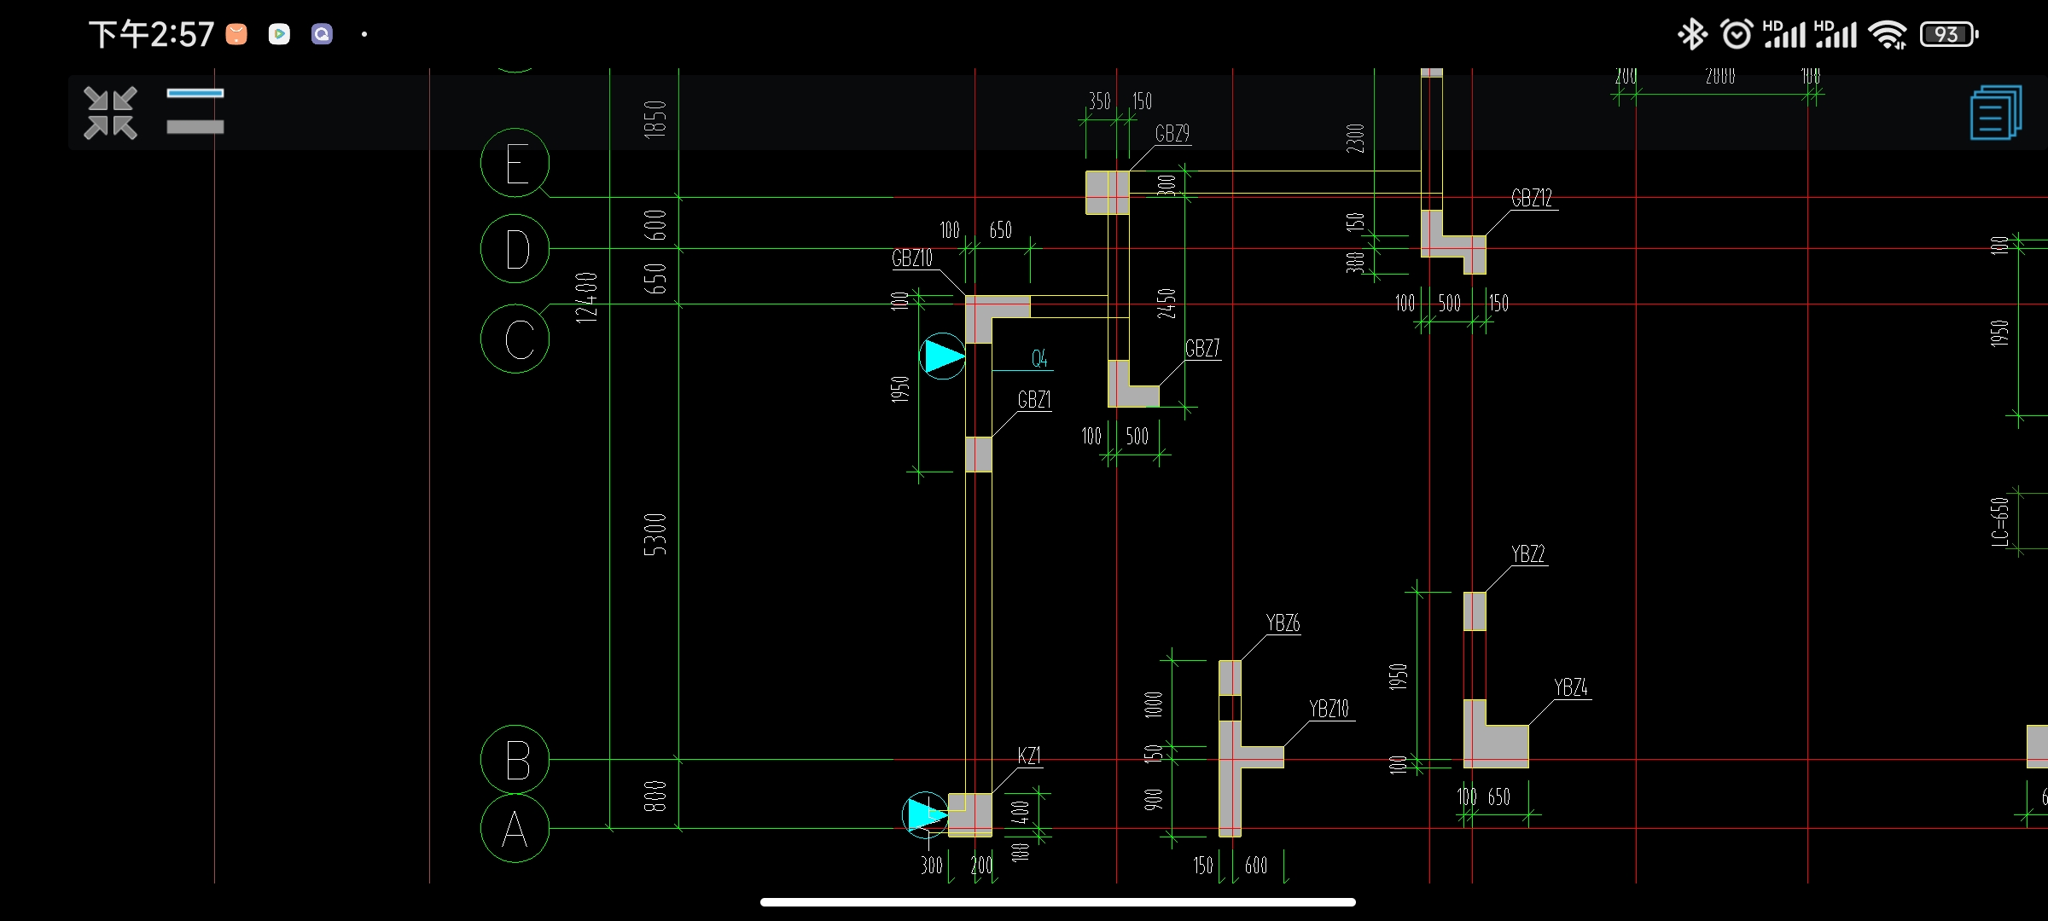2048x921 pixels.
Task: Tap the 2450 vertical dimension text
Action: point(1167,304)
